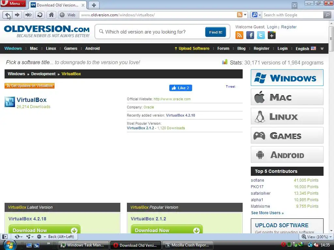334x250 pixels.
Task: Select Mac in the navigation bar
Action: click(34, 49)
